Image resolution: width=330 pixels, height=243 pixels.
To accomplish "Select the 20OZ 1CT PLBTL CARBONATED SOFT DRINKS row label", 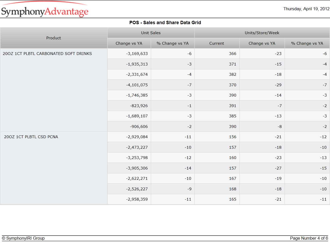I will tap(47, 54).
